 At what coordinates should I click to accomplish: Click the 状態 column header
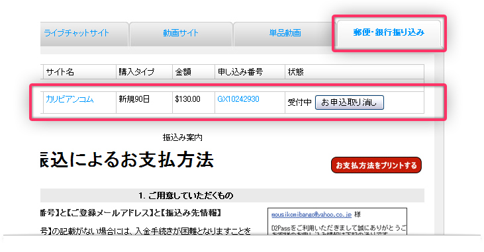click(354, 72)
